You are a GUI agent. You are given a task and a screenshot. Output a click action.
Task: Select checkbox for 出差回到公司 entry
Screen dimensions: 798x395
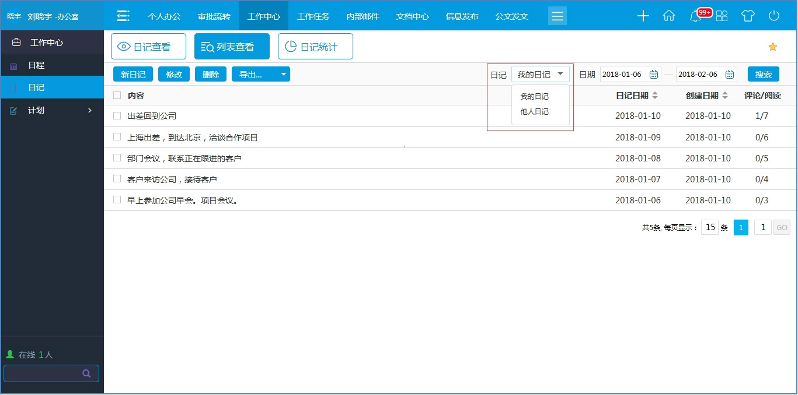pyautogui.click(x=116, y=116)
